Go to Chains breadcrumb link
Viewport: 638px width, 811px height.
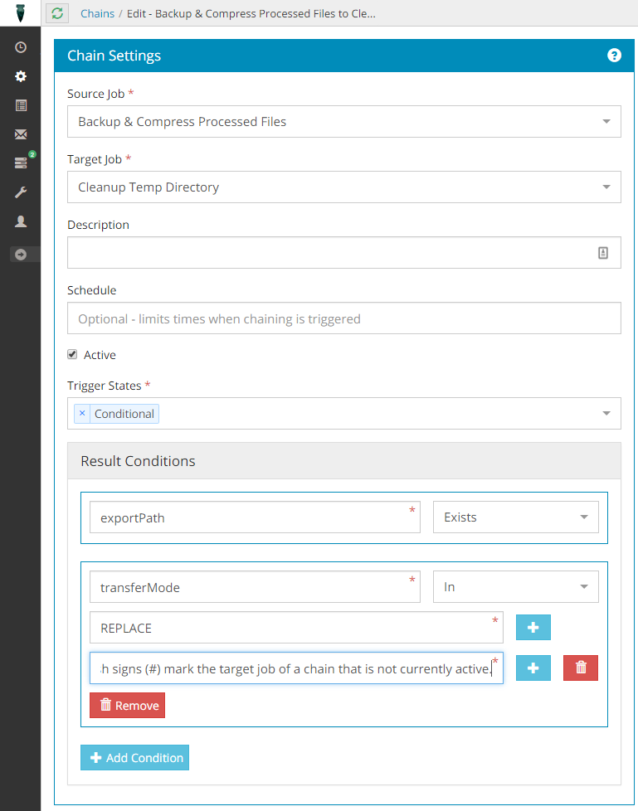click(97, 13)
